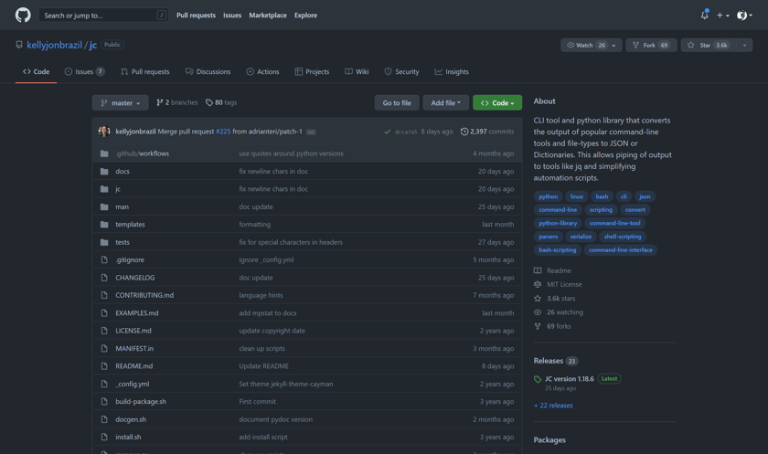768x454 pixels.
Task: View the 2 branches link
Action: (177, 102)
